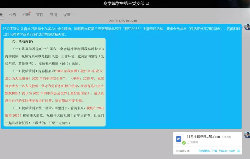The image size is (250, 159).
Task: Click file name 11月主题党日...部.docx
Action: 203,137
